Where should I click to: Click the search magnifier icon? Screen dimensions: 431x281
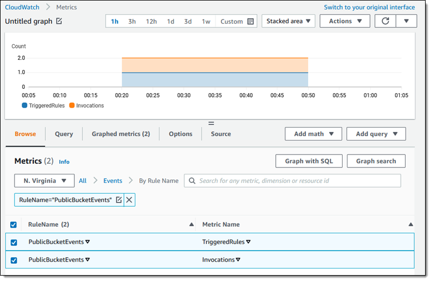(x=192, y=181)
